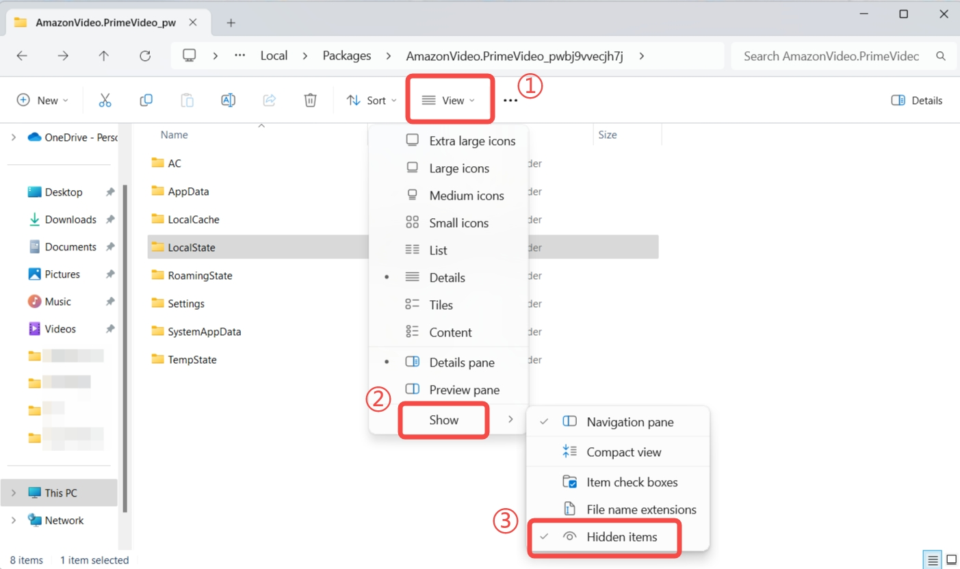Click Local in the address bar
960x569 pixels.
point(274,56)
